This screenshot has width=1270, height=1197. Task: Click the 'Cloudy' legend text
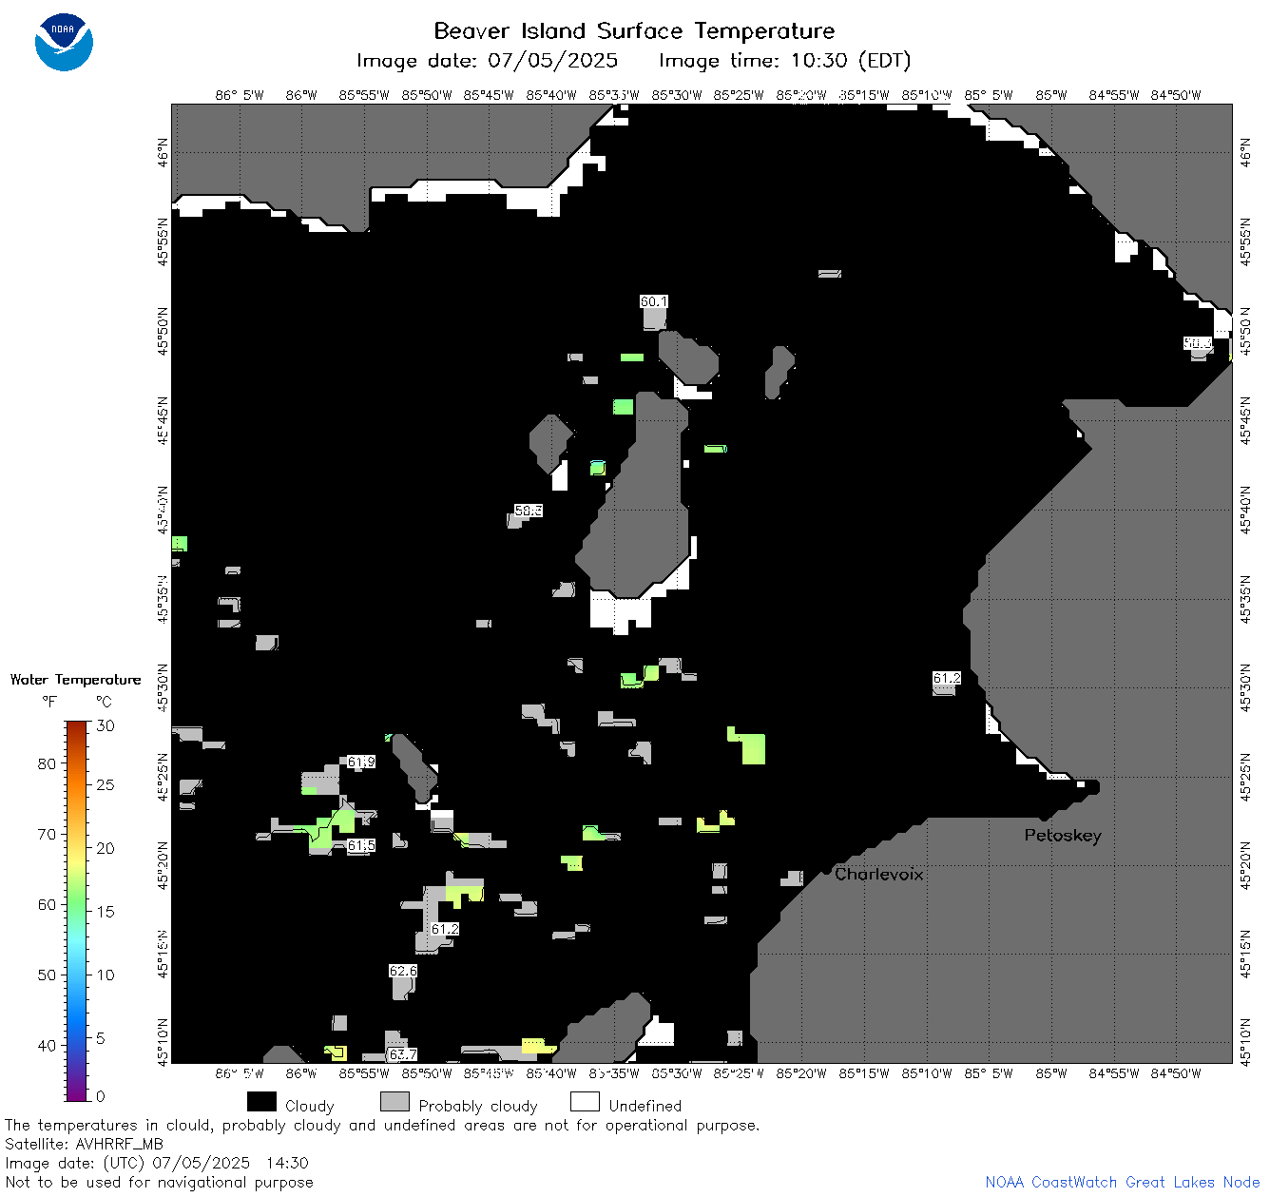pyautogui.click(x=310, y=1106)
